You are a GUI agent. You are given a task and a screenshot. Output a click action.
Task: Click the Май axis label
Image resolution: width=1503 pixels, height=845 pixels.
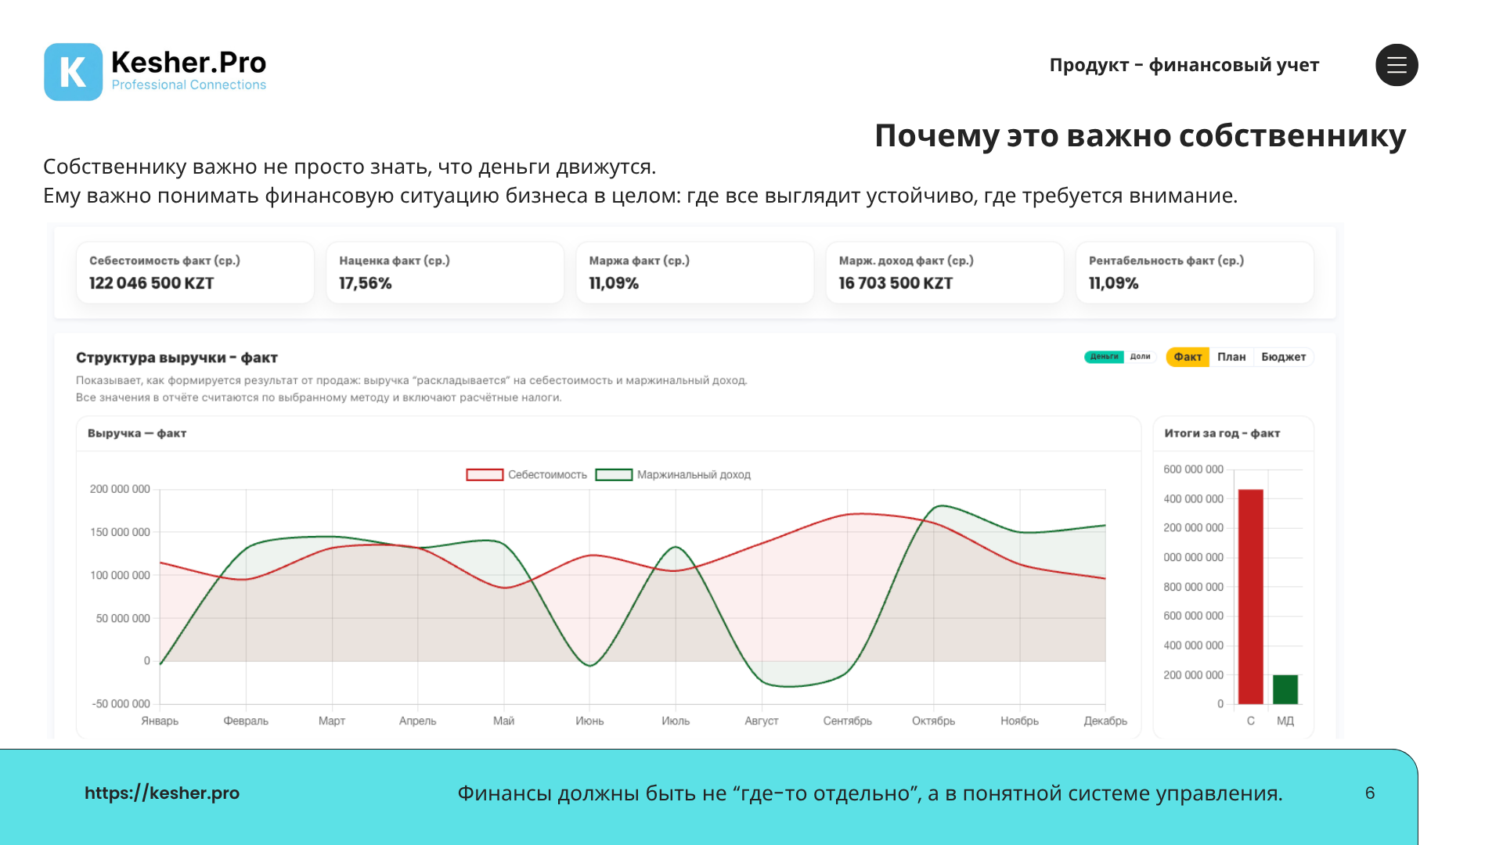point(503,721)
